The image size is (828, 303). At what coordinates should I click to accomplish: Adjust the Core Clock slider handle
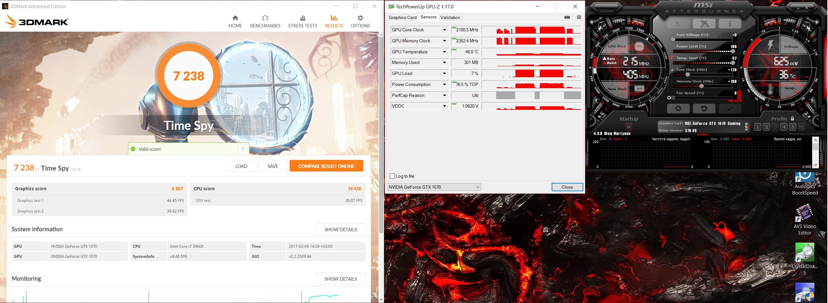pos(687,75)
